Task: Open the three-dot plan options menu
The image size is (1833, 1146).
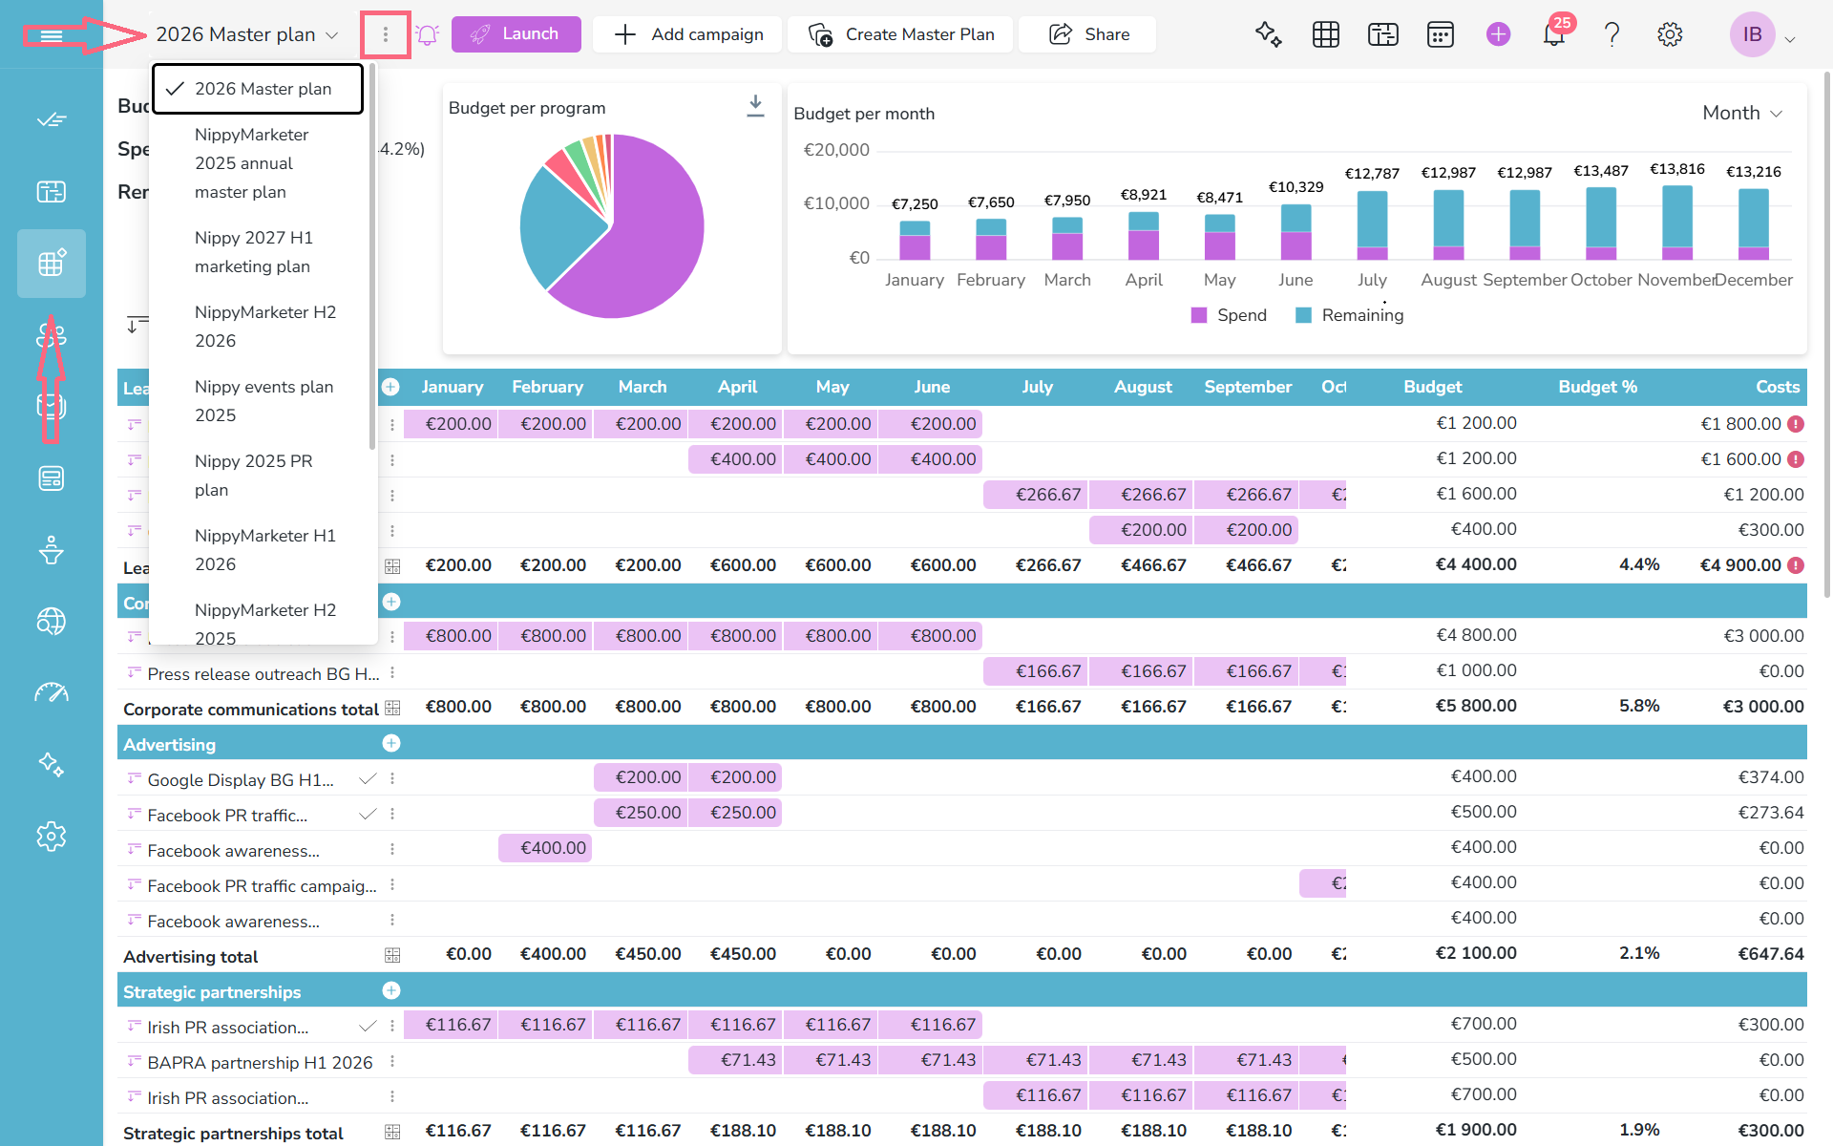Action: click(386, 34)
